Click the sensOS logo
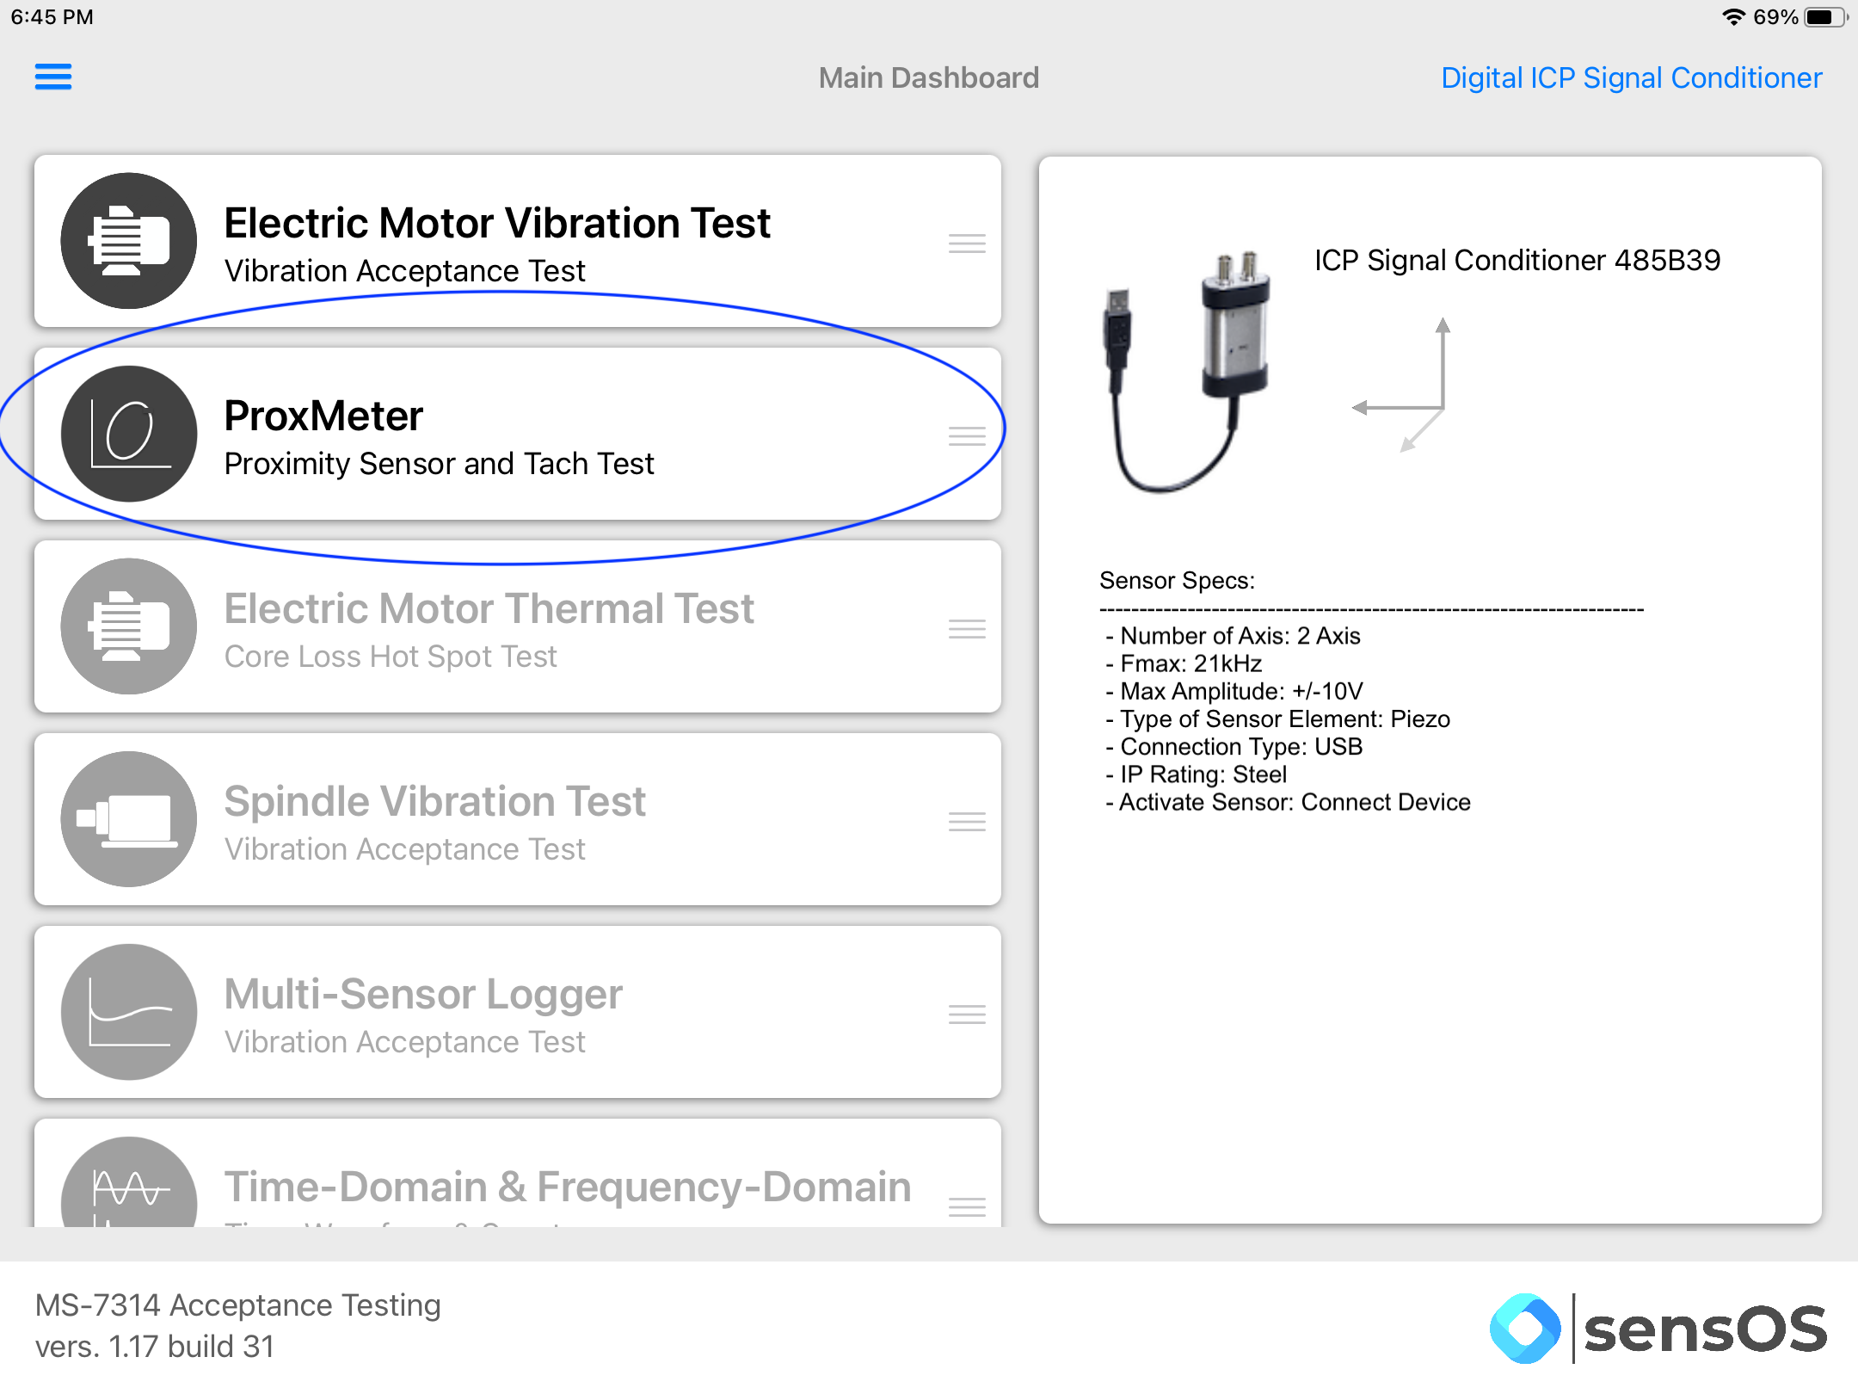The image size is (1858, 1394). 1658,1329
